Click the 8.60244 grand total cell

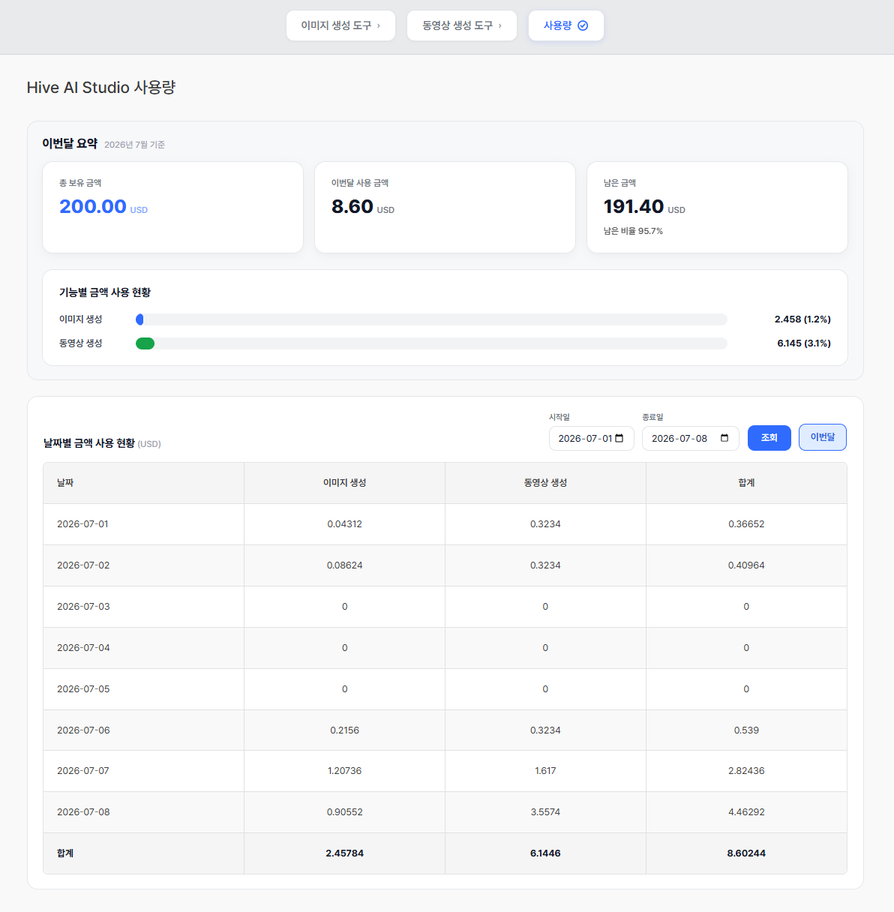coord(746,853)
